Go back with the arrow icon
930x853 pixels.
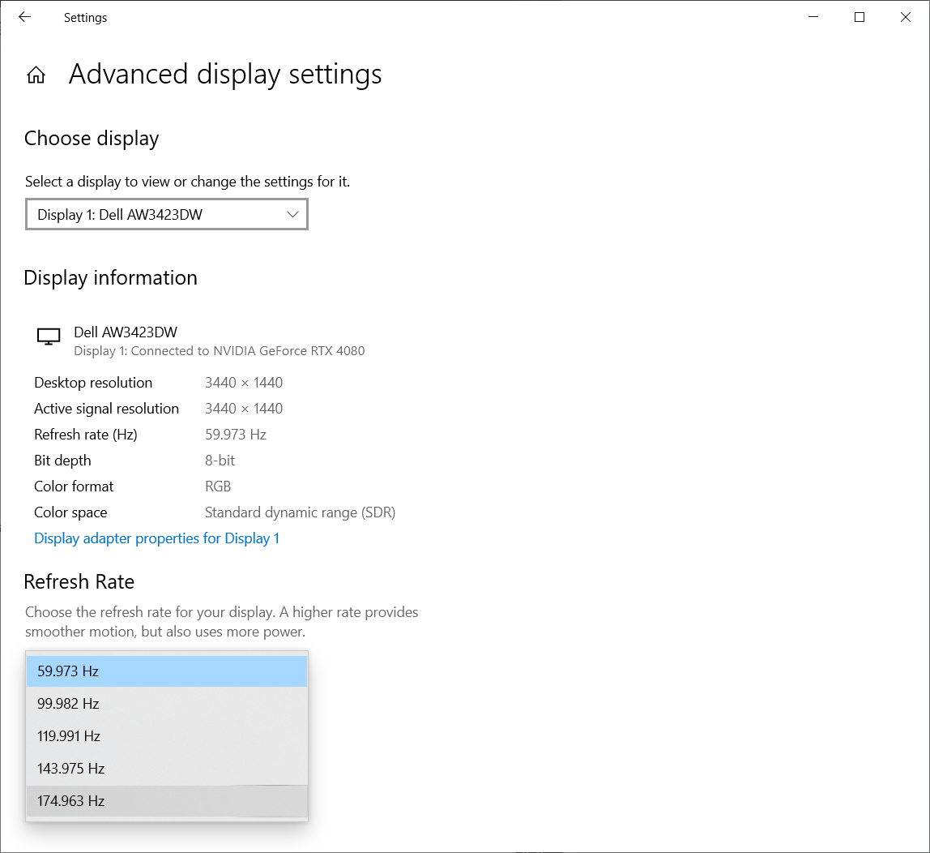[24, 17]
